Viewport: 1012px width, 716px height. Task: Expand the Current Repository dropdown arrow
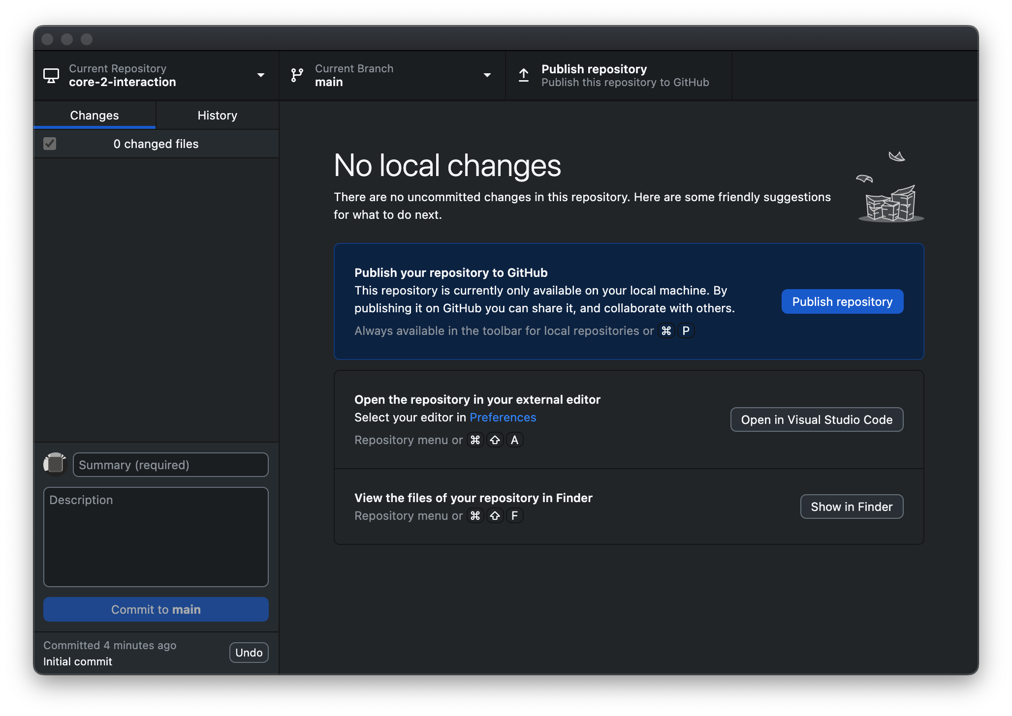coord(261,75)
